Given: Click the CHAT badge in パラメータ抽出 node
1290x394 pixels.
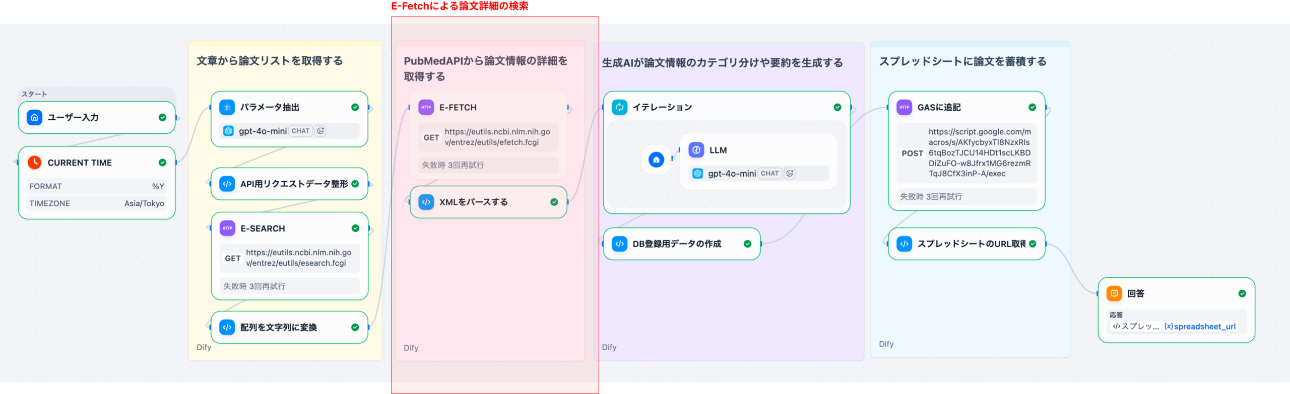Looking at the screenshot, I should pyautogui.click(x=300, y=131).
